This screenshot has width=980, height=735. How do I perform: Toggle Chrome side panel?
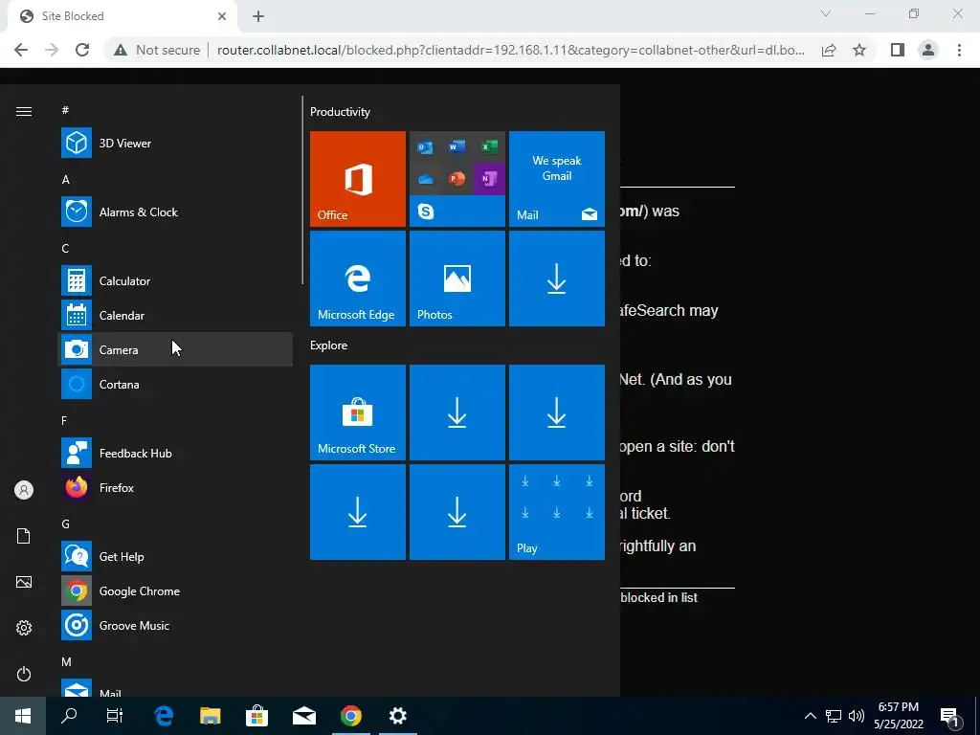pos(898,50)
